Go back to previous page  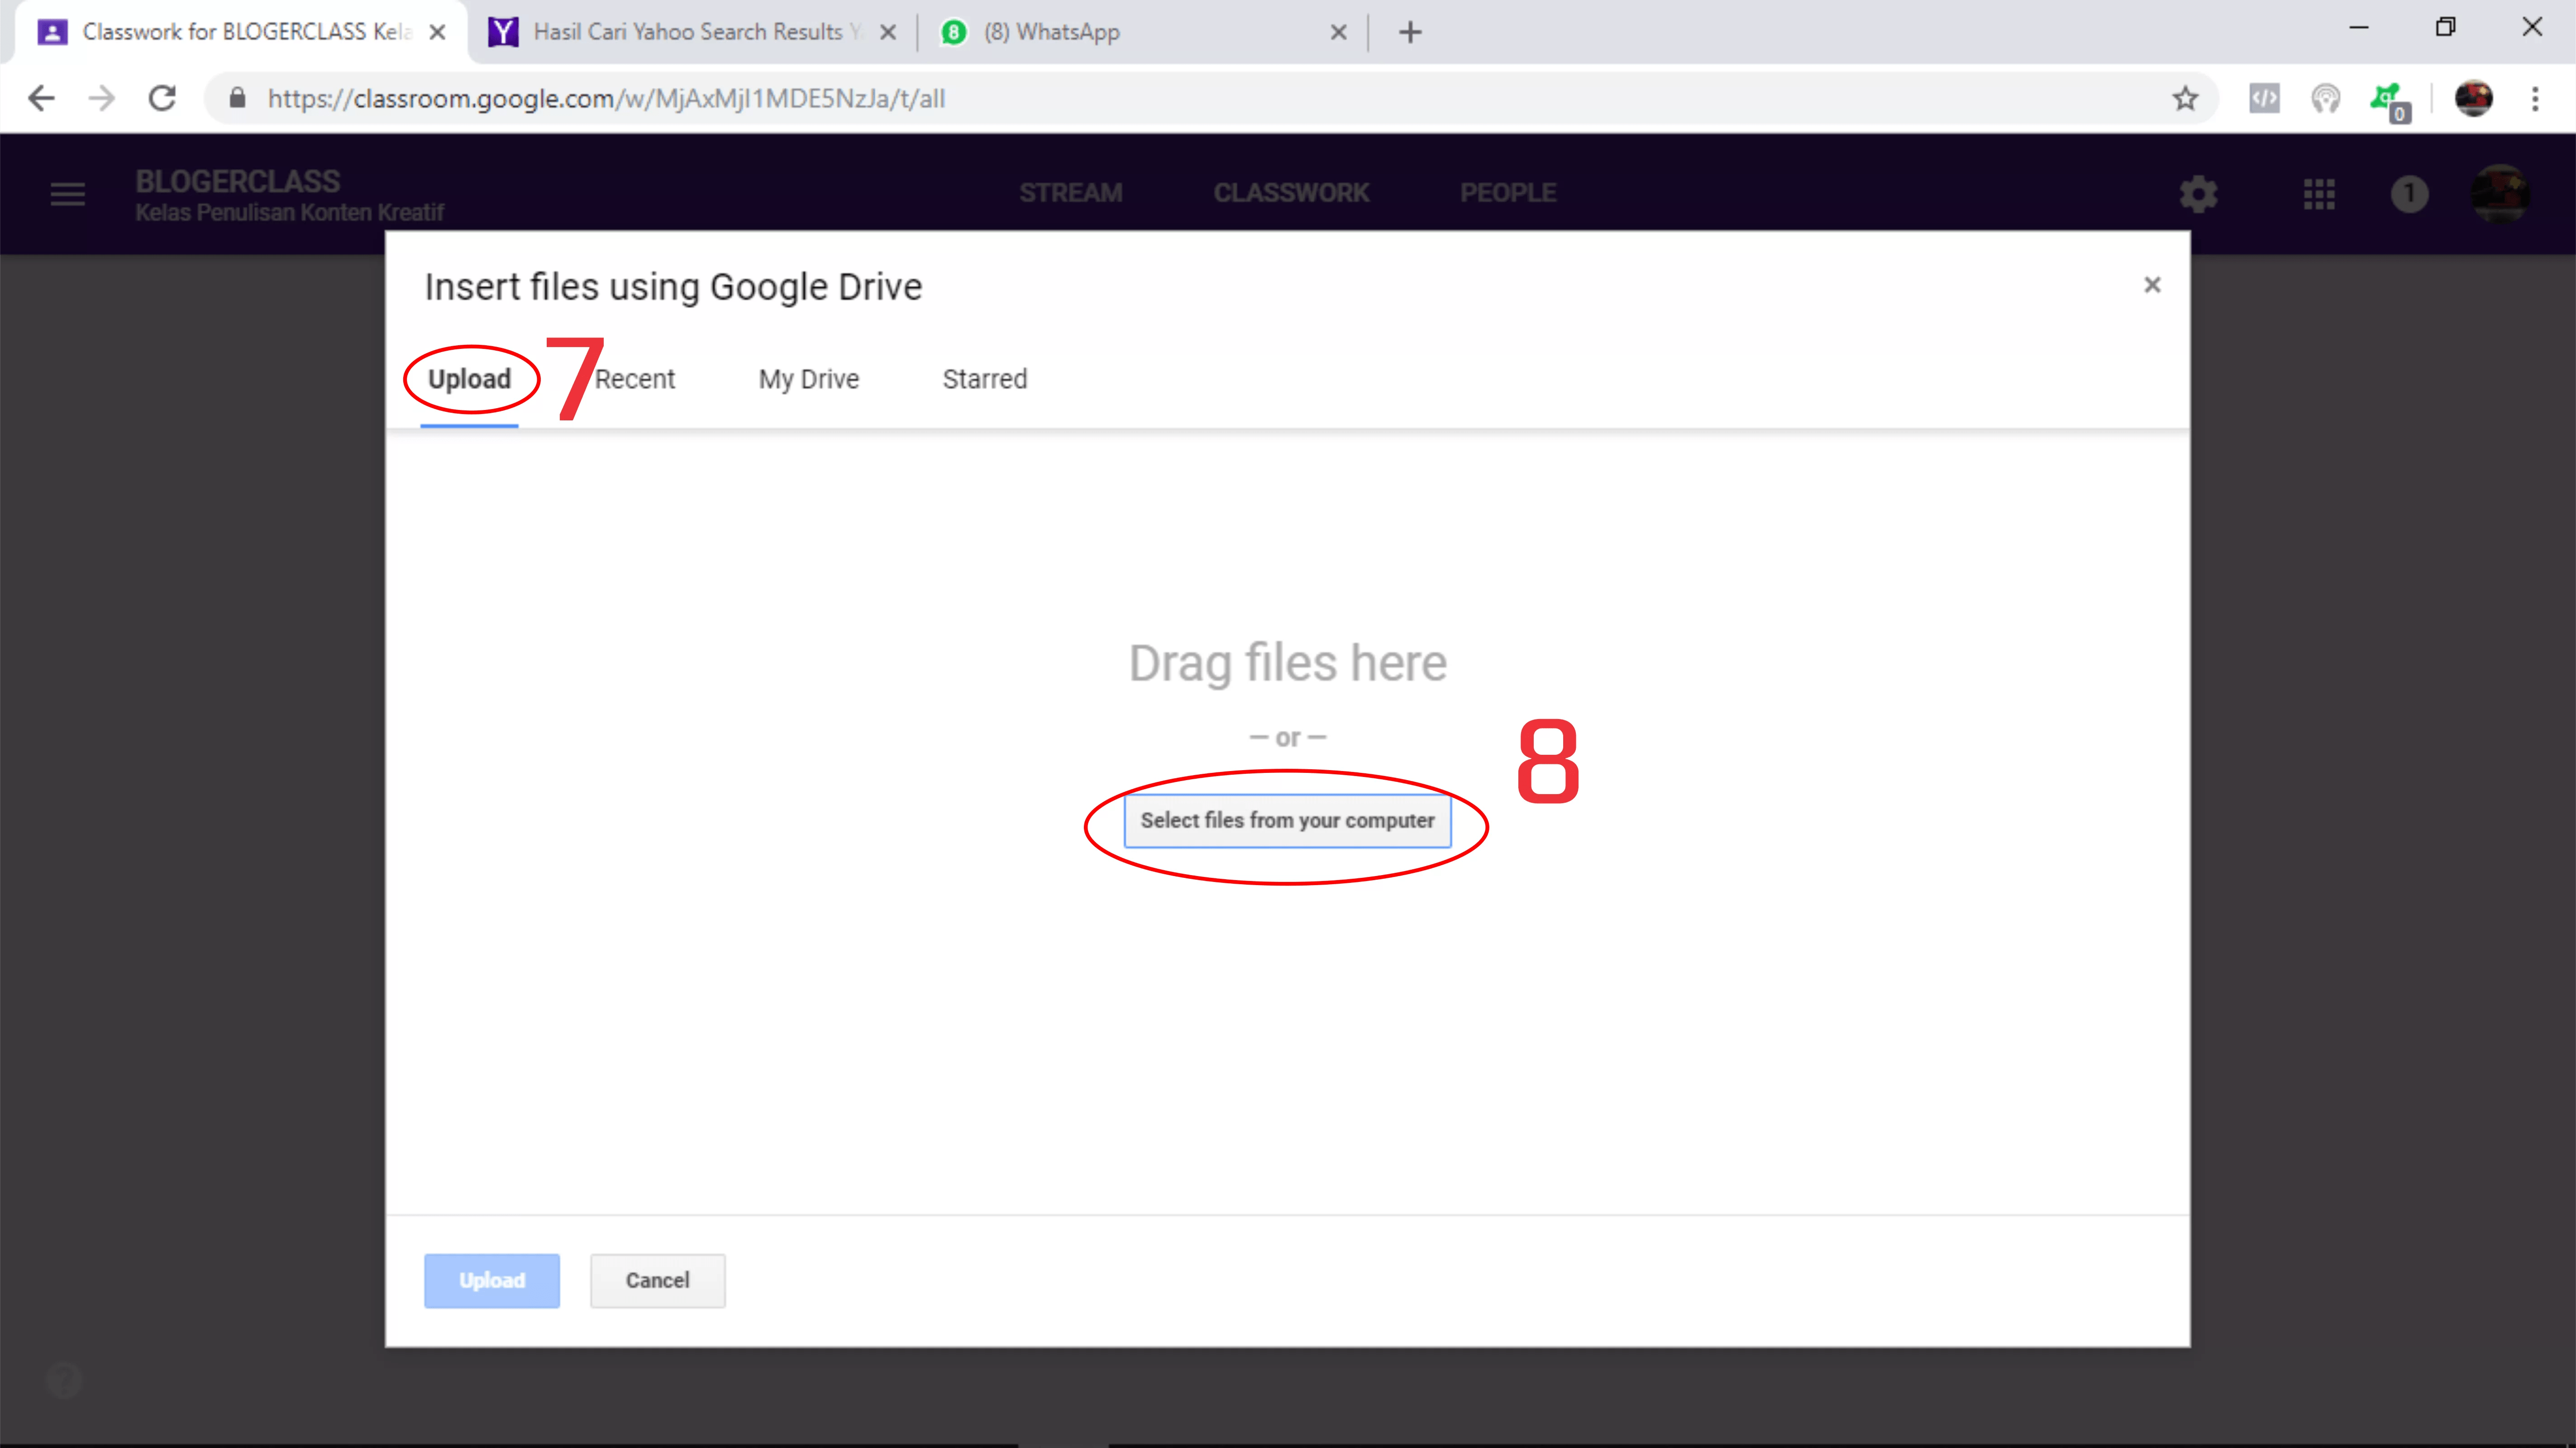click(41, 98)
